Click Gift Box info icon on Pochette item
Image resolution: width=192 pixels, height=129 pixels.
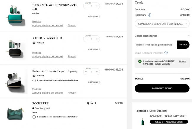coord(34,117)
